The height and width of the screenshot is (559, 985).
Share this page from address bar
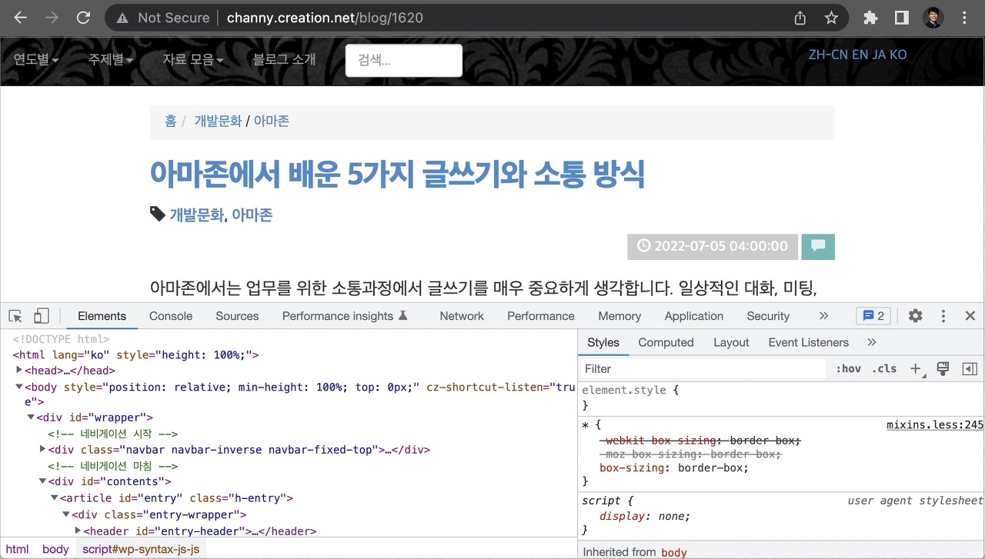coord(800,18)
